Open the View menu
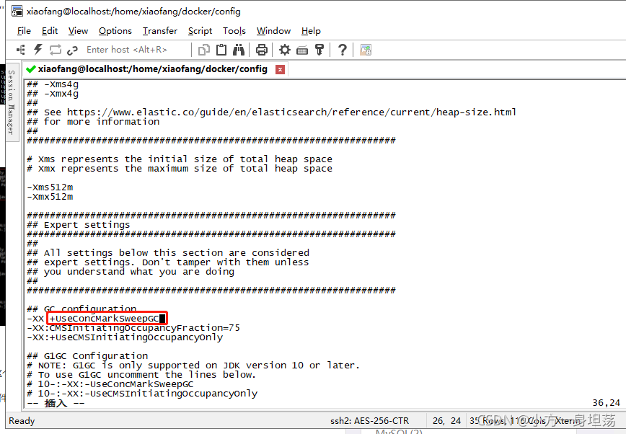The height and width of the screenshot is (434, 626). [78, 31]
